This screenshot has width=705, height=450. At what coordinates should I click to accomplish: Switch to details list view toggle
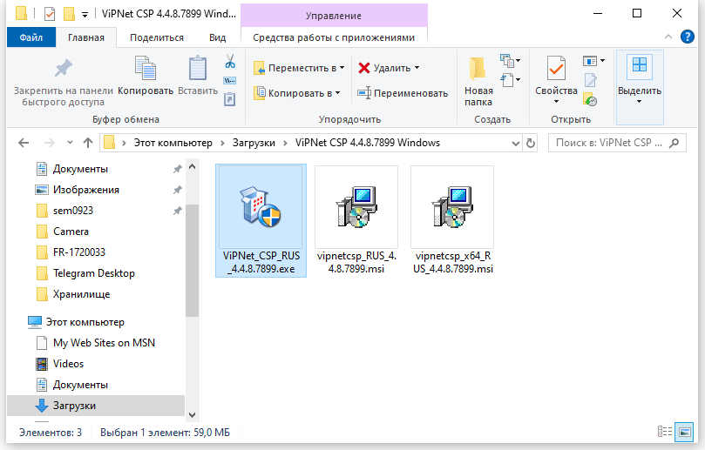[x=665, y=432]
